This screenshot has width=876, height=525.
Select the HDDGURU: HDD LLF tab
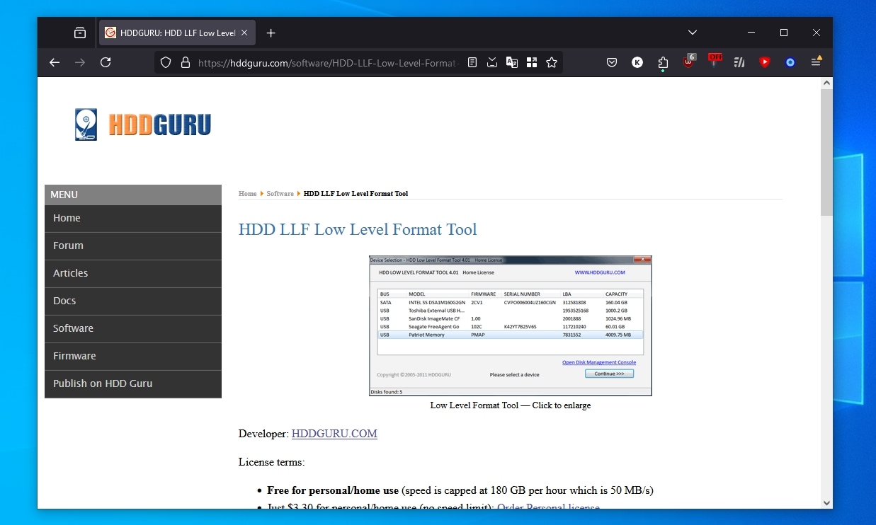pos(177,33)
